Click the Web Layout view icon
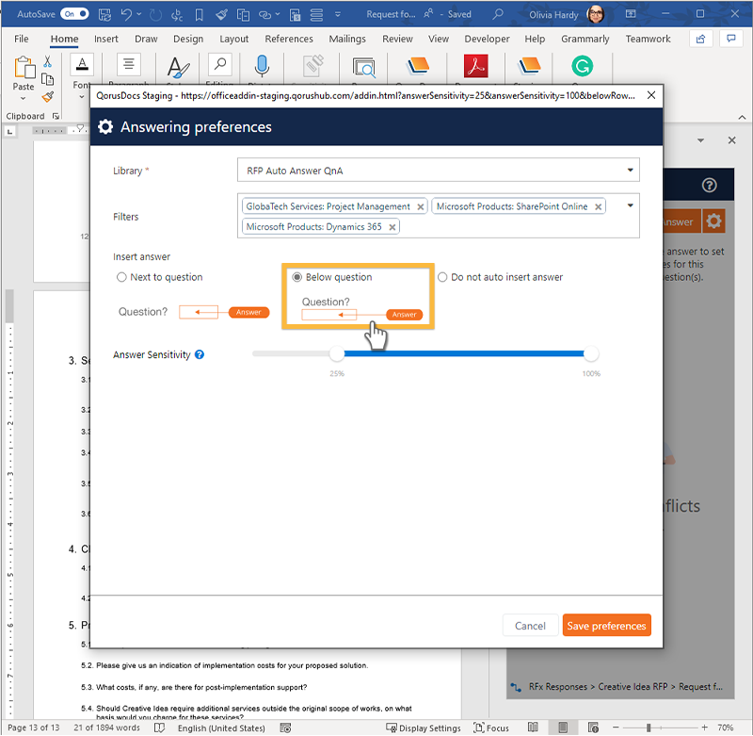 (x=593, y=728)
